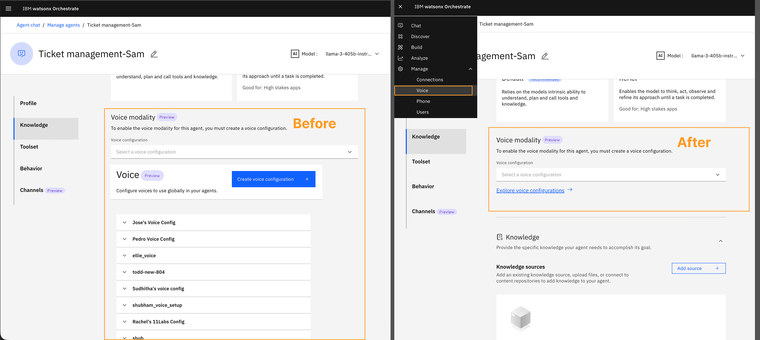
Task: Expand todd-new-804 config row
Action: (125, 272)
